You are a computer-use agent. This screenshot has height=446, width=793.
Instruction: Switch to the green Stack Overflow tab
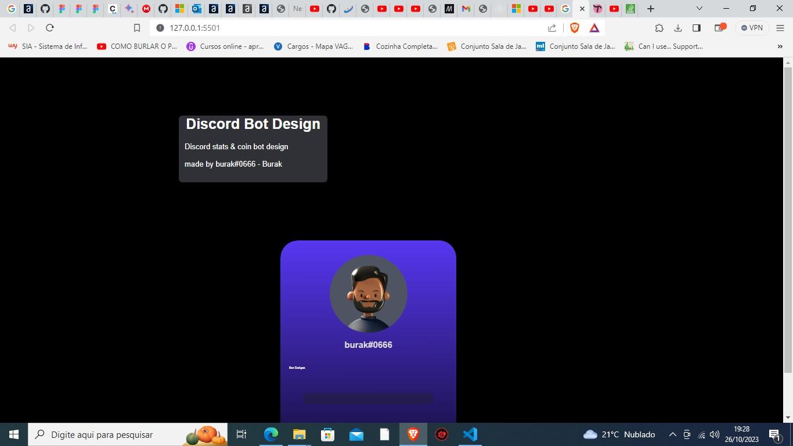coord(630,9)
